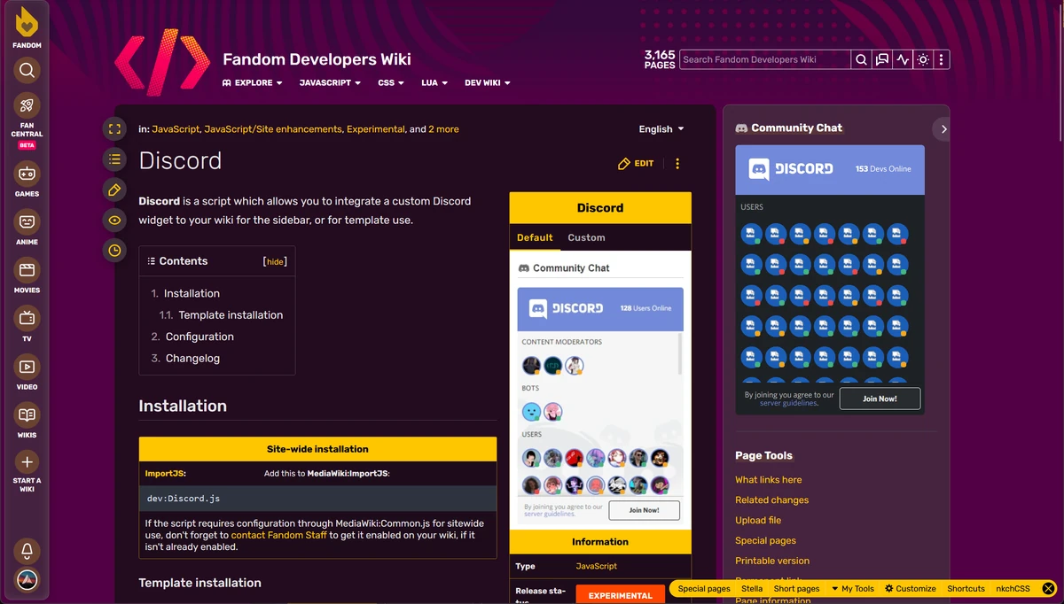The height and width of the screenshot is (604, 1064).
Task: Open the Customize gear in the toolbar
Action: point(910,588)
